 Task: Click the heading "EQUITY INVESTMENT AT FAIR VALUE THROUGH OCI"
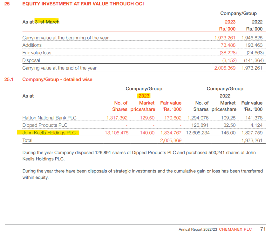click(83, 4)
